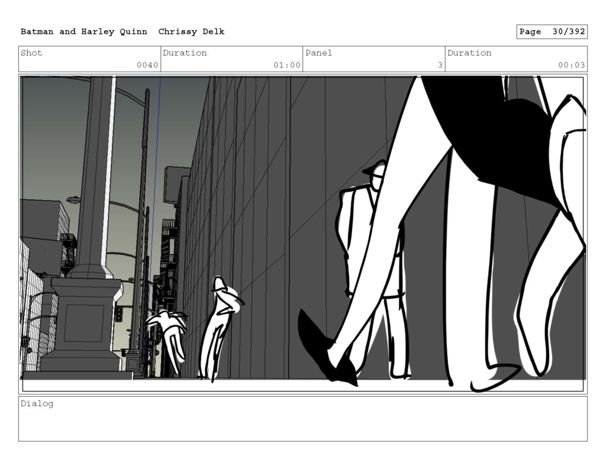Select the Panel number 3
606x469 pixels.
[440, 65]
